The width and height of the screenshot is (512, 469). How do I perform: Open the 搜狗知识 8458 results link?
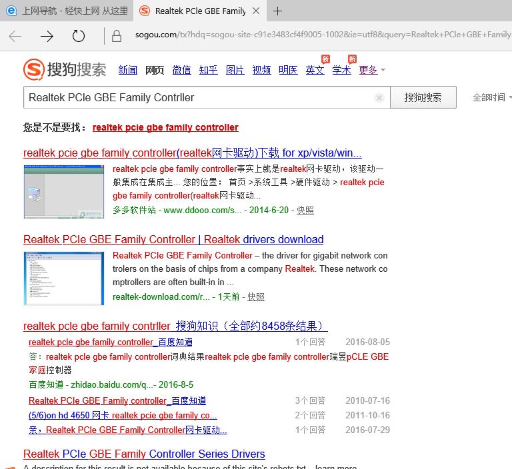coord(176,326)
